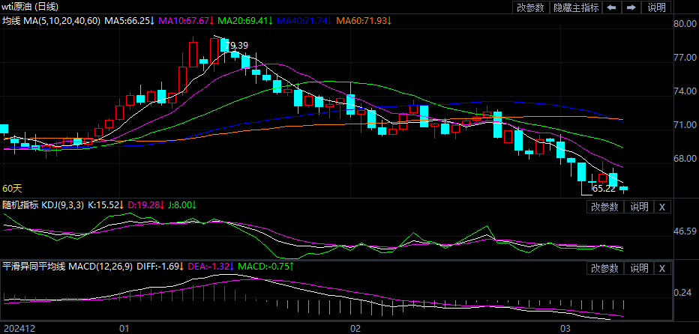Select the MA20:69.41 value
This screenshot has width=699, height=334.
pos(246,20)
